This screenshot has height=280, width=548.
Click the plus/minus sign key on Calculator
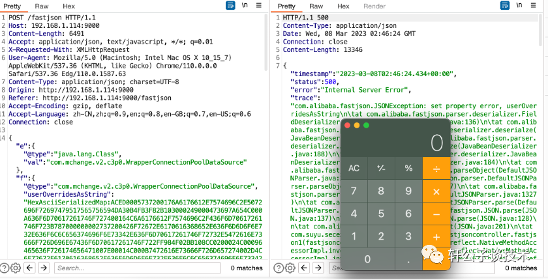pyautogui.click(x=381, y=169)
